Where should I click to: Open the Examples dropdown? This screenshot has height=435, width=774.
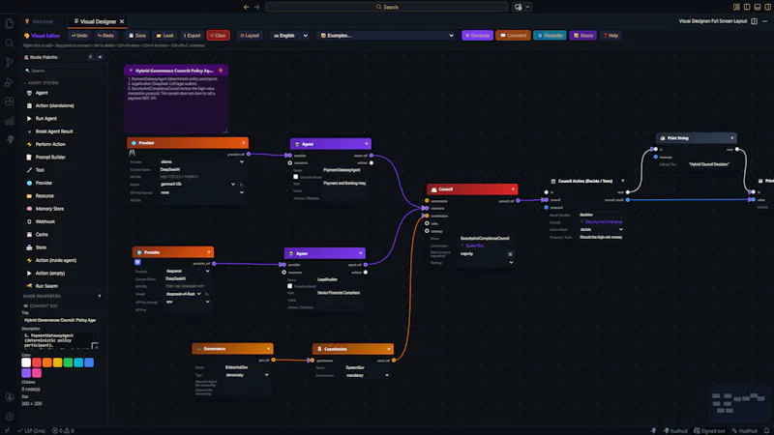point(386,36)
